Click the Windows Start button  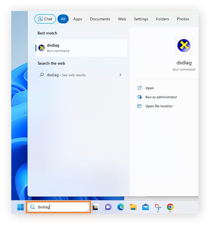coord(21,207)
